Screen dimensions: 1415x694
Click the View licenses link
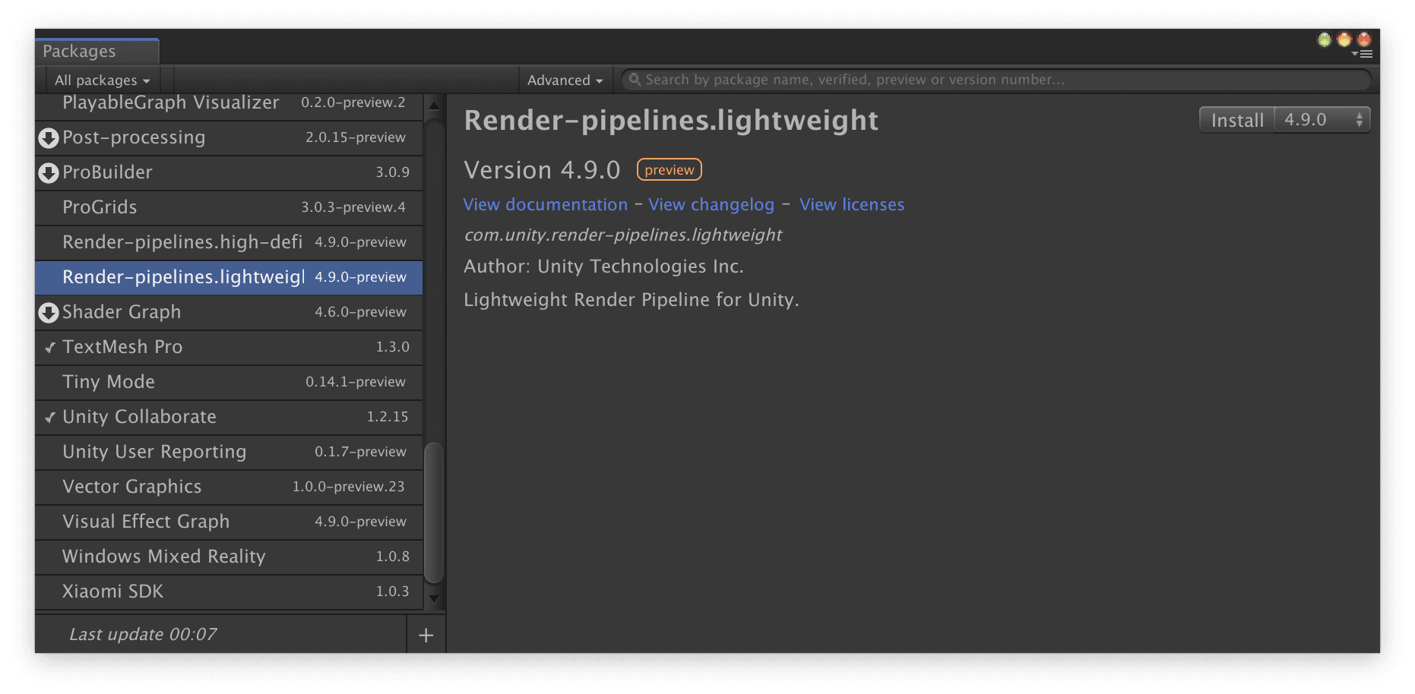coord(851,205)
